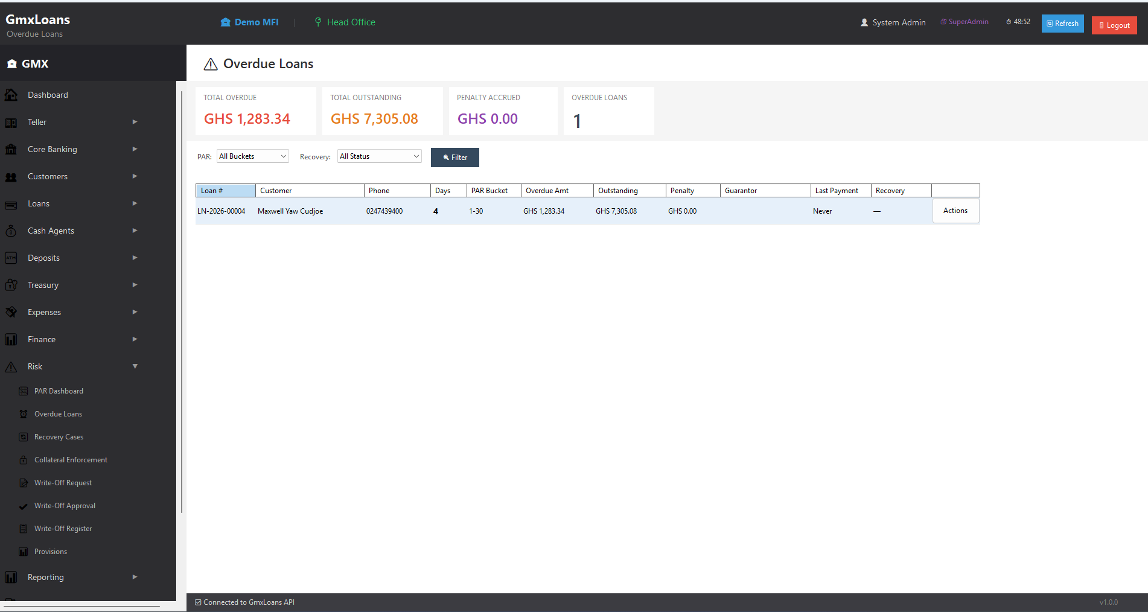This screenshot has width=1148, height=612.
Task: Click the Expenses icon in sidebar
Action: [x=11, y=312]
